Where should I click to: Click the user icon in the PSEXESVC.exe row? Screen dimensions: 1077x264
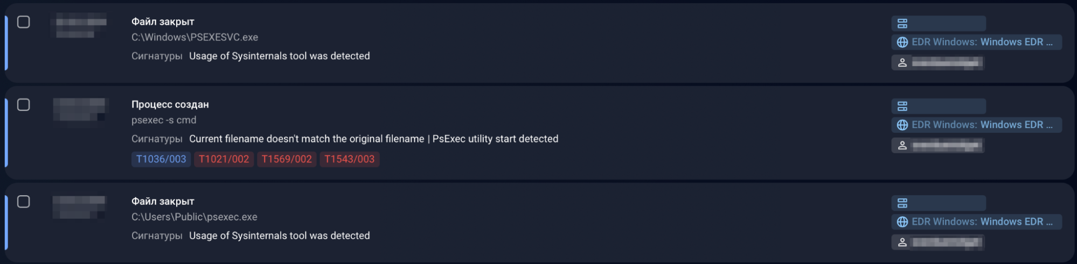[x=902, y=63]
